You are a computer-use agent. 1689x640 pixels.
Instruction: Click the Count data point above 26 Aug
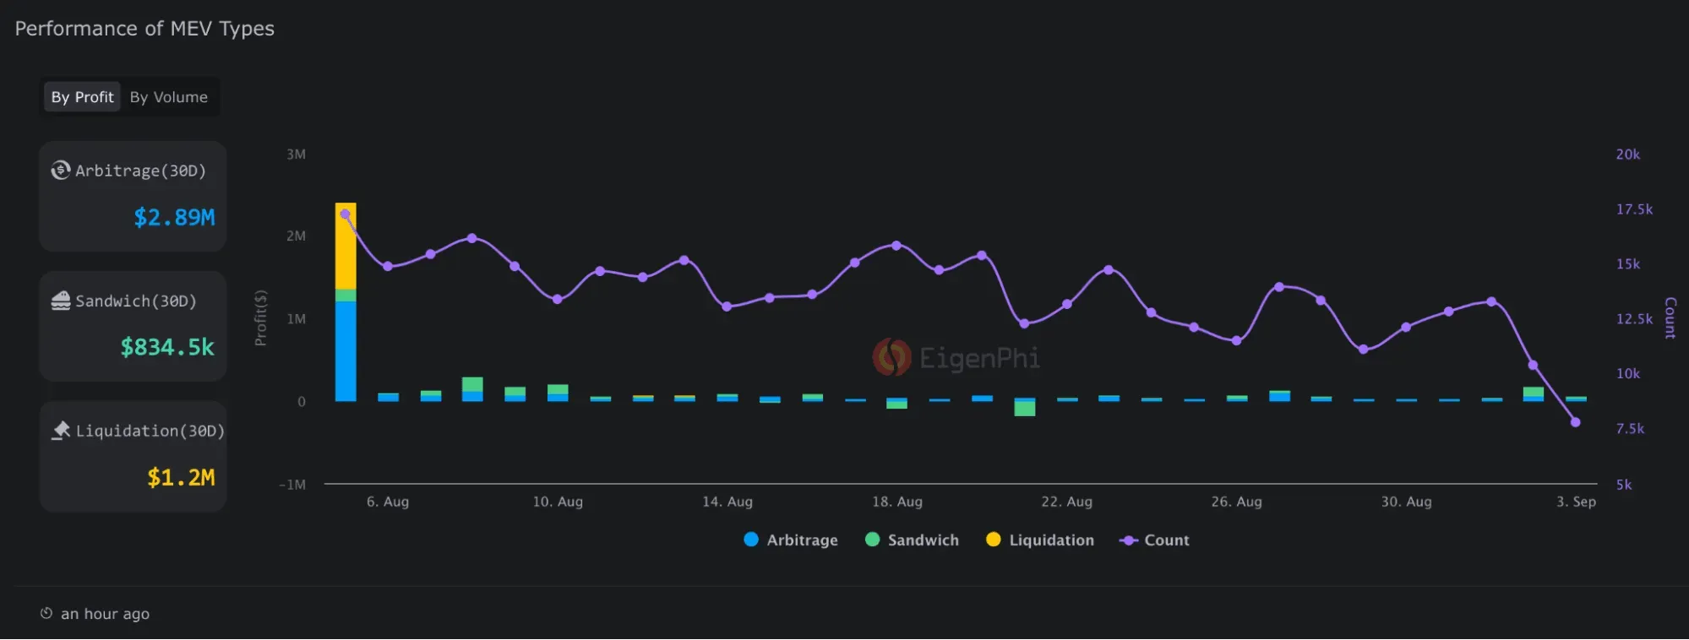1236,340
